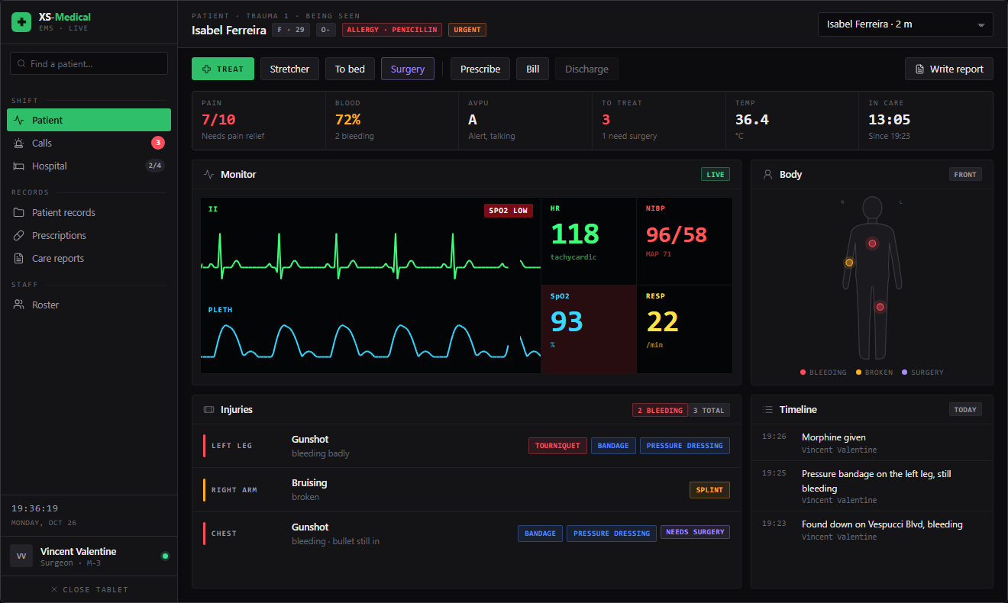The image size is (1008, 603).
Task: Go to Patient records
Action: tap(89, 212)
